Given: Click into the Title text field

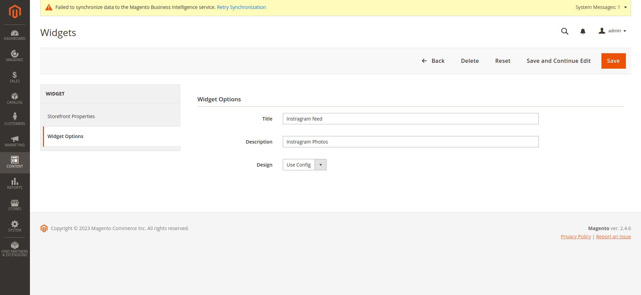Looking at the screenshot, I should click(x=410, y=119).
